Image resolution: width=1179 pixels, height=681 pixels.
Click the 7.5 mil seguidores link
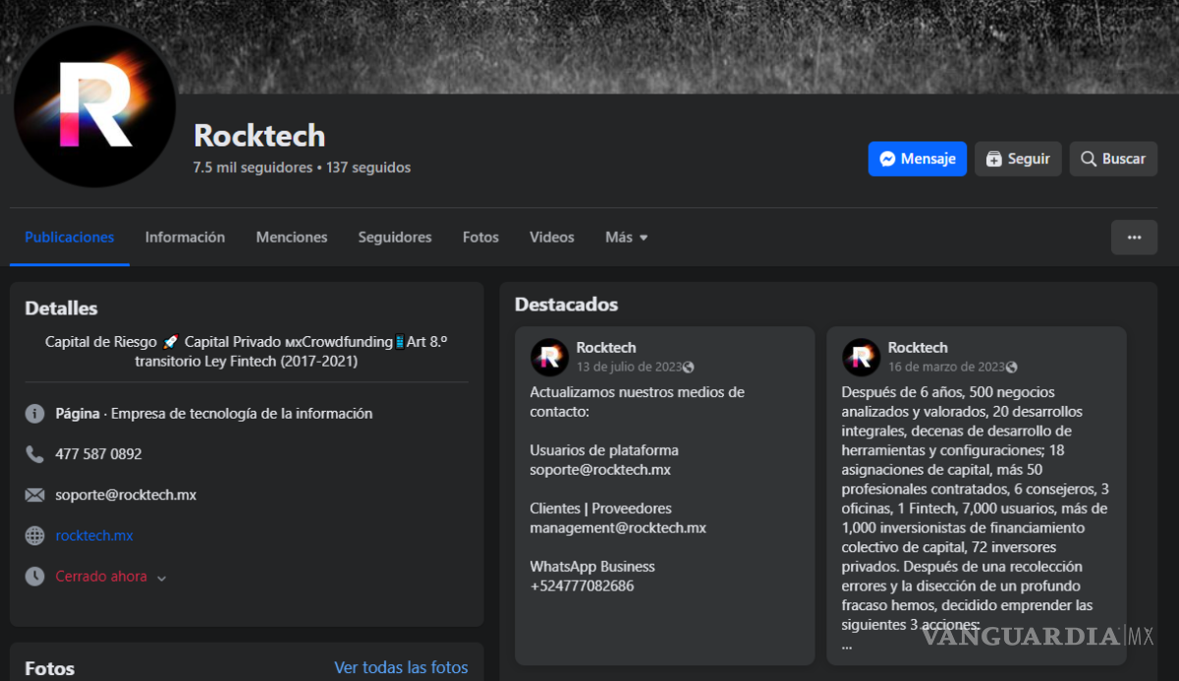pos(253,167)
